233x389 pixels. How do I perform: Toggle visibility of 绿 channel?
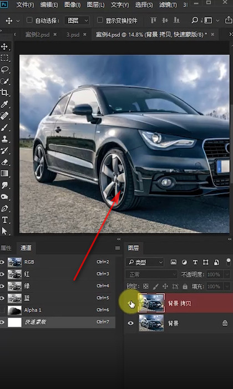(x=2, y=286)
